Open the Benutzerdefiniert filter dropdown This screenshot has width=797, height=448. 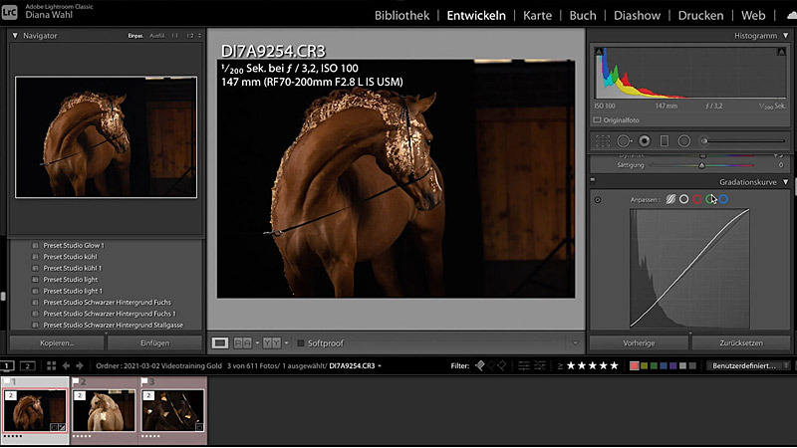pyautogui.click(x=747, y=366)
